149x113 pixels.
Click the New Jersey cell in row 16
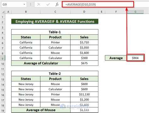(26, 94)
